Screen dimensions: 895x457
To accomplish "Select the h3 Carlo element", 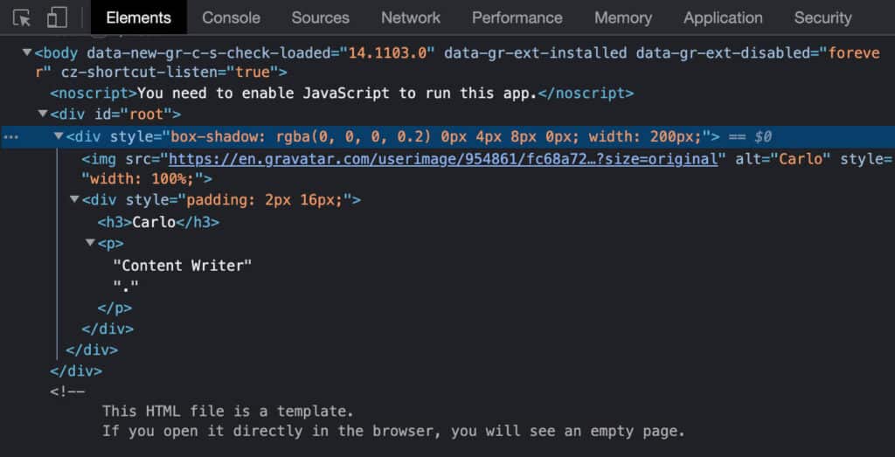I will point(157,222).
